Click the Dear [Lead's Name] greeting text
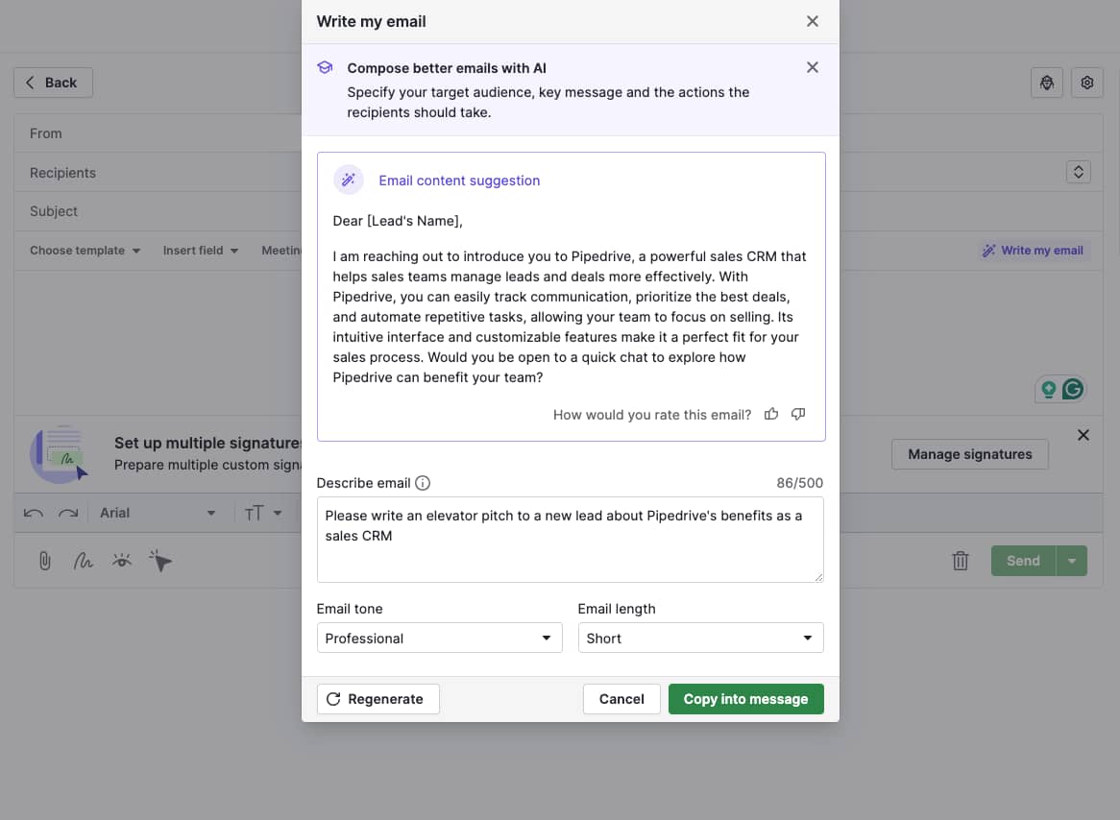 click(397, 221)
